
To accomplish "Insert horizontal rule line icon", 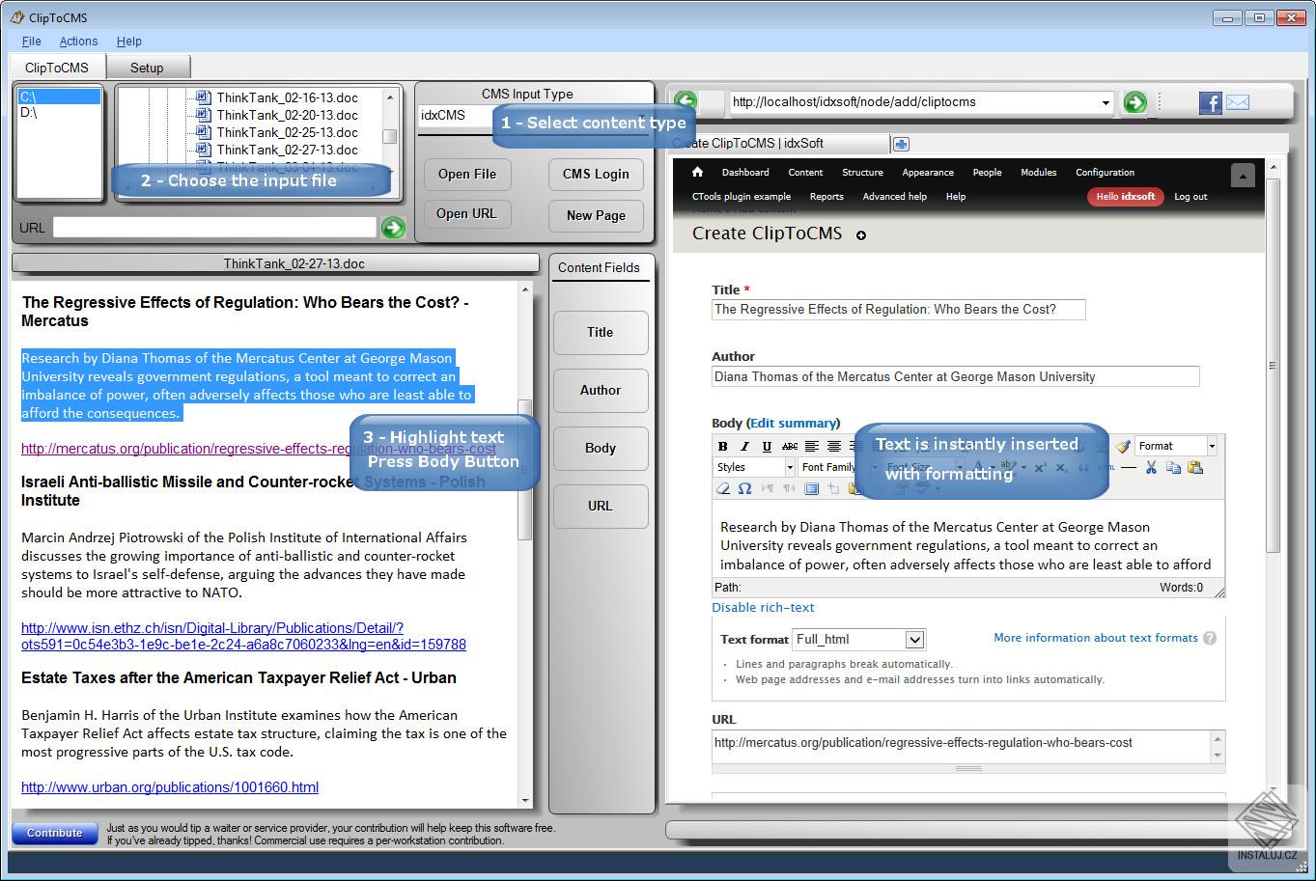I will (x=1129, y=467).
